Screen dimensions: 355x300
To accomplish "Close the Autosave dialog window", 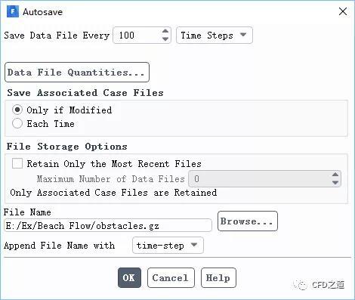I will click(x=343, y=11).
